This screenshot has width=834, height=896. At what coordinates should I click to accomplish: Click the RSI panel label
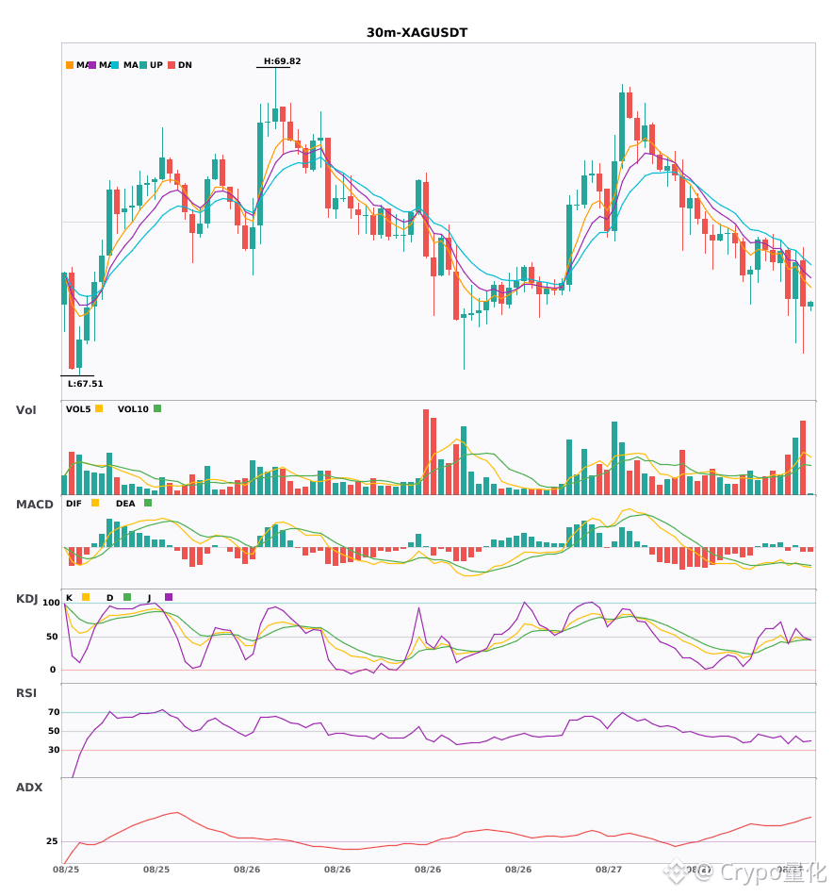coord(26,693)
